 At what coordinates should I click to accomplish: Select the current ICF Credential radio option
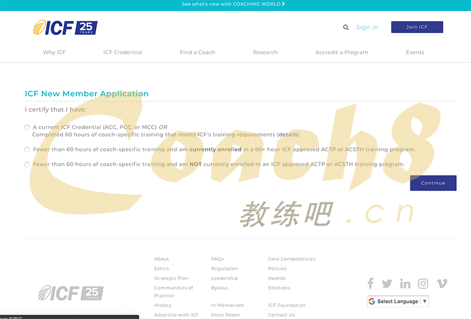(x=27, y=127)
